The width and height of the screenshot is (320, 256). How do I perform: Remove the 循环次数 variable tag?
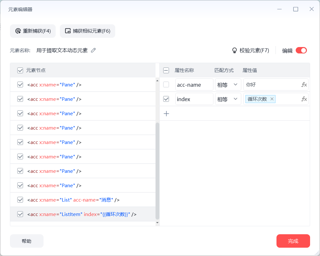point(272,99)
